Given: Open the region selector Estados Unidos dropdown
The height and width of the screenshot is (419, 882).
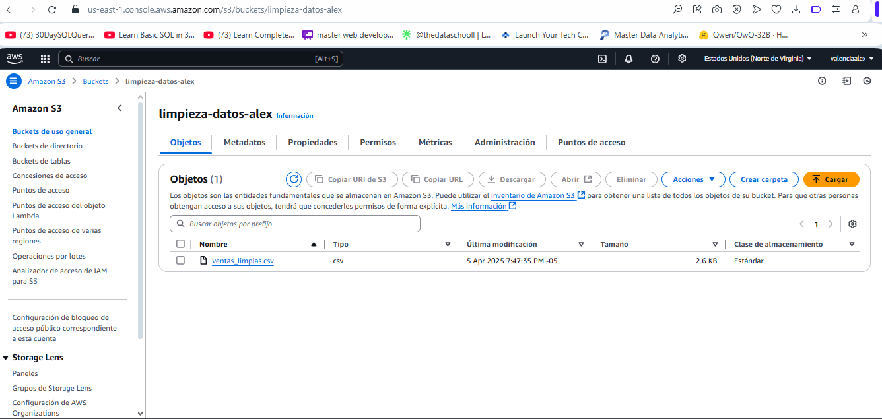Looking at the screenshot, I should (758, 59).
